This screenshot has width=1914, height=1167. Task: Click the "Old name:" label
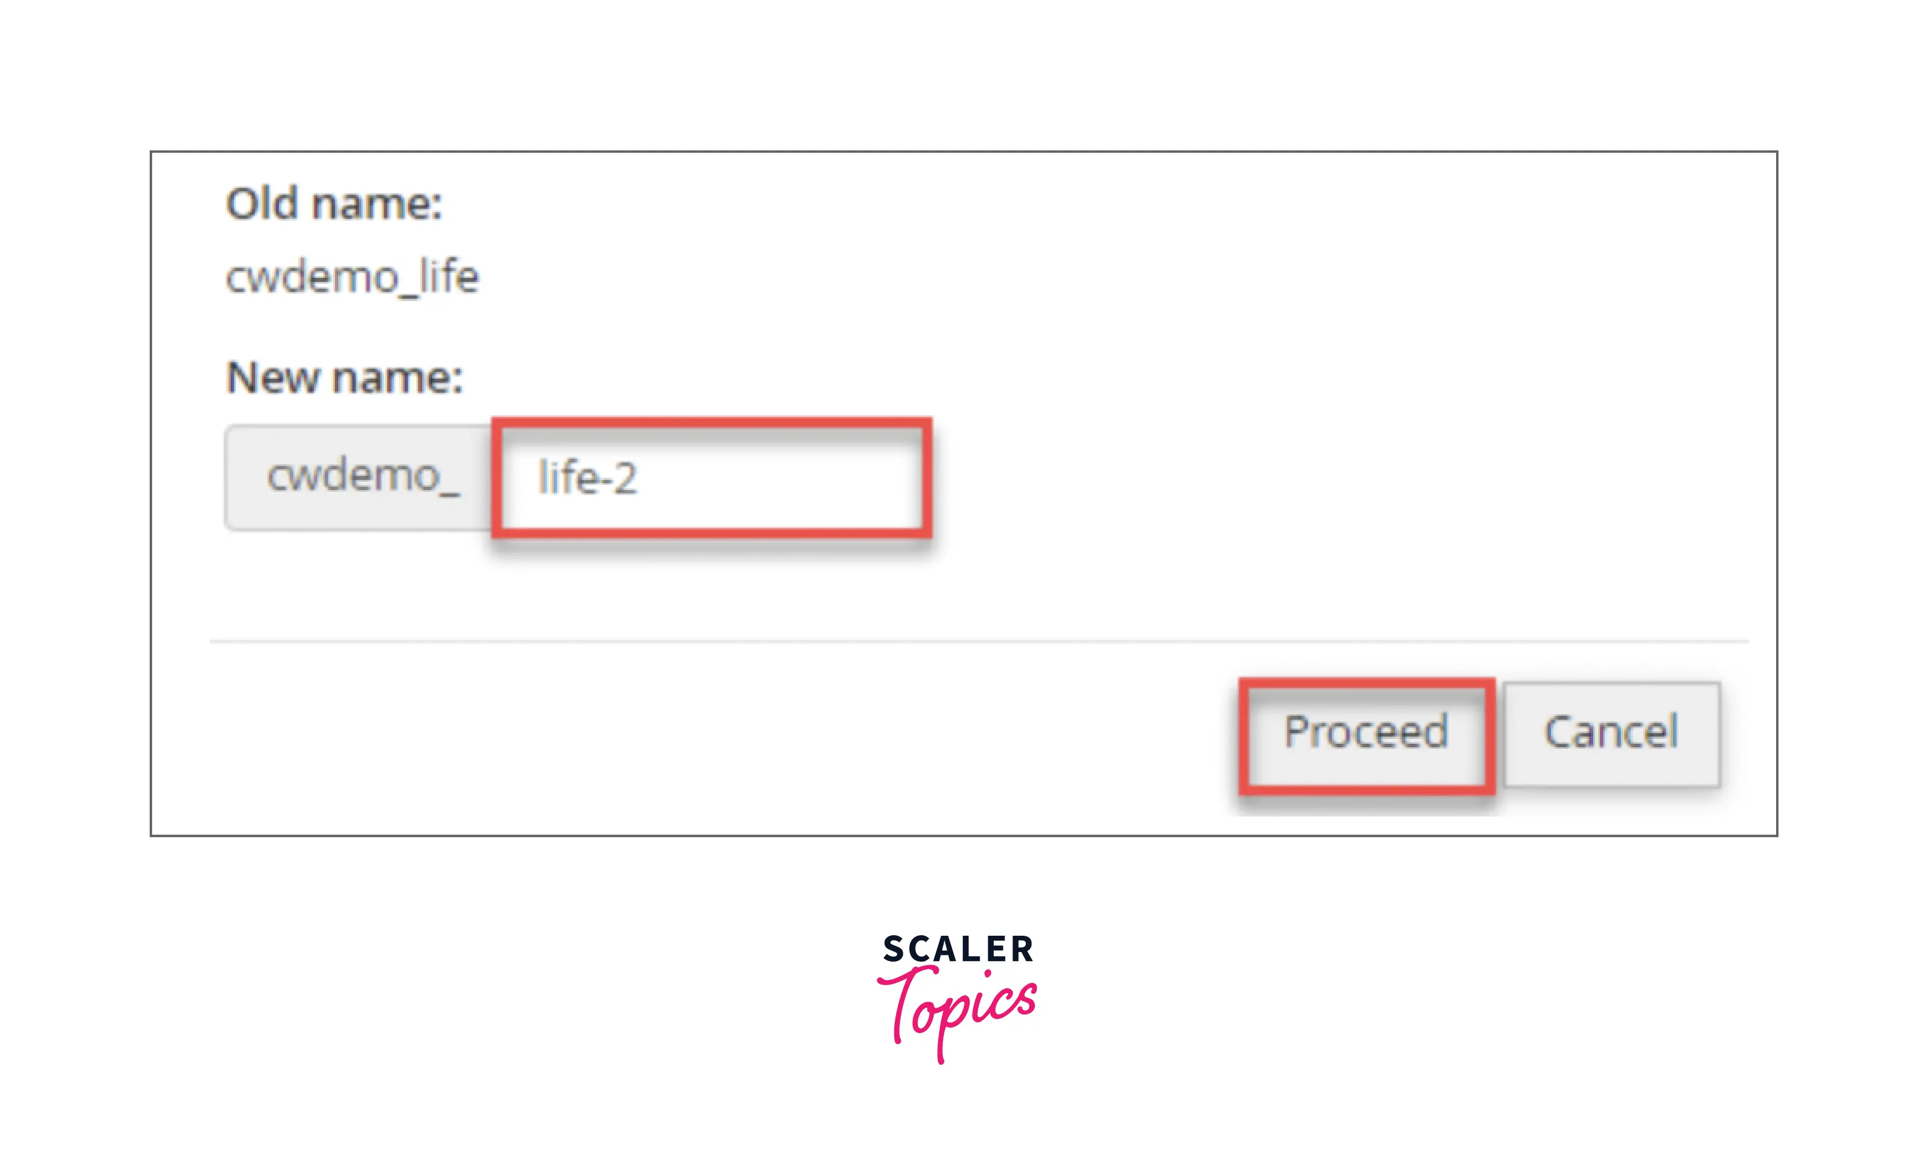pyautogui.click(x=334, y=204)
